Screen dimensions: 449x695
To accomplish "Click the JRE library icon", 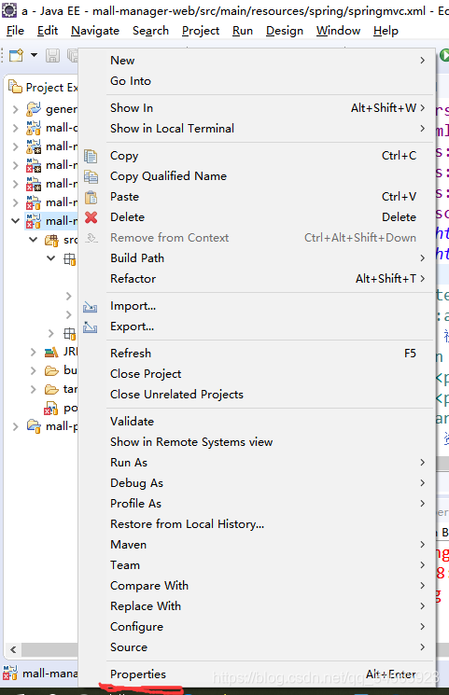I will [x=51, y=352].
